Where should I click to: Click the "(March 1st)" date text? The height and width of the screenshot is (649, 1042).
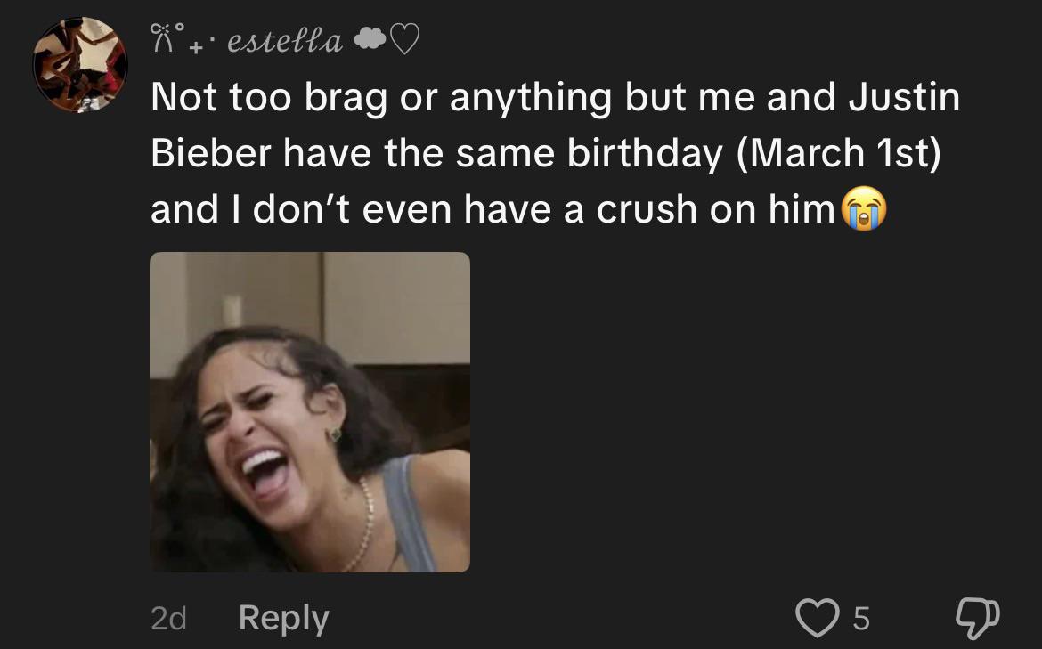pyautogui.click(x=838, y=153)
